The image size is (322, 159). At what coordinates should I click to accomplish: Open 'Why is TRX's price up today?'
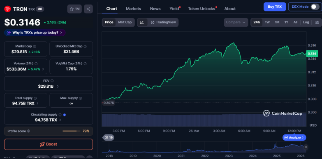(35, 32)
